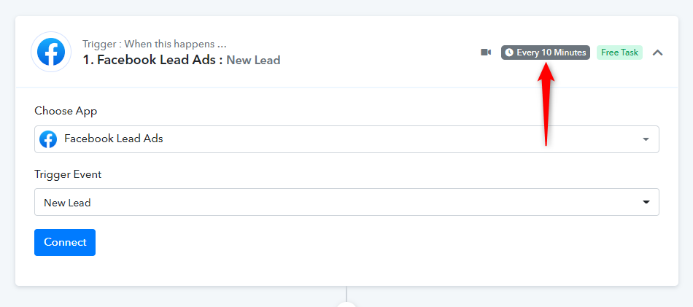This screenshot has width=693, height=307.
Task: Open the Trigger Event dropdown arrow
Action: point(646,202)
